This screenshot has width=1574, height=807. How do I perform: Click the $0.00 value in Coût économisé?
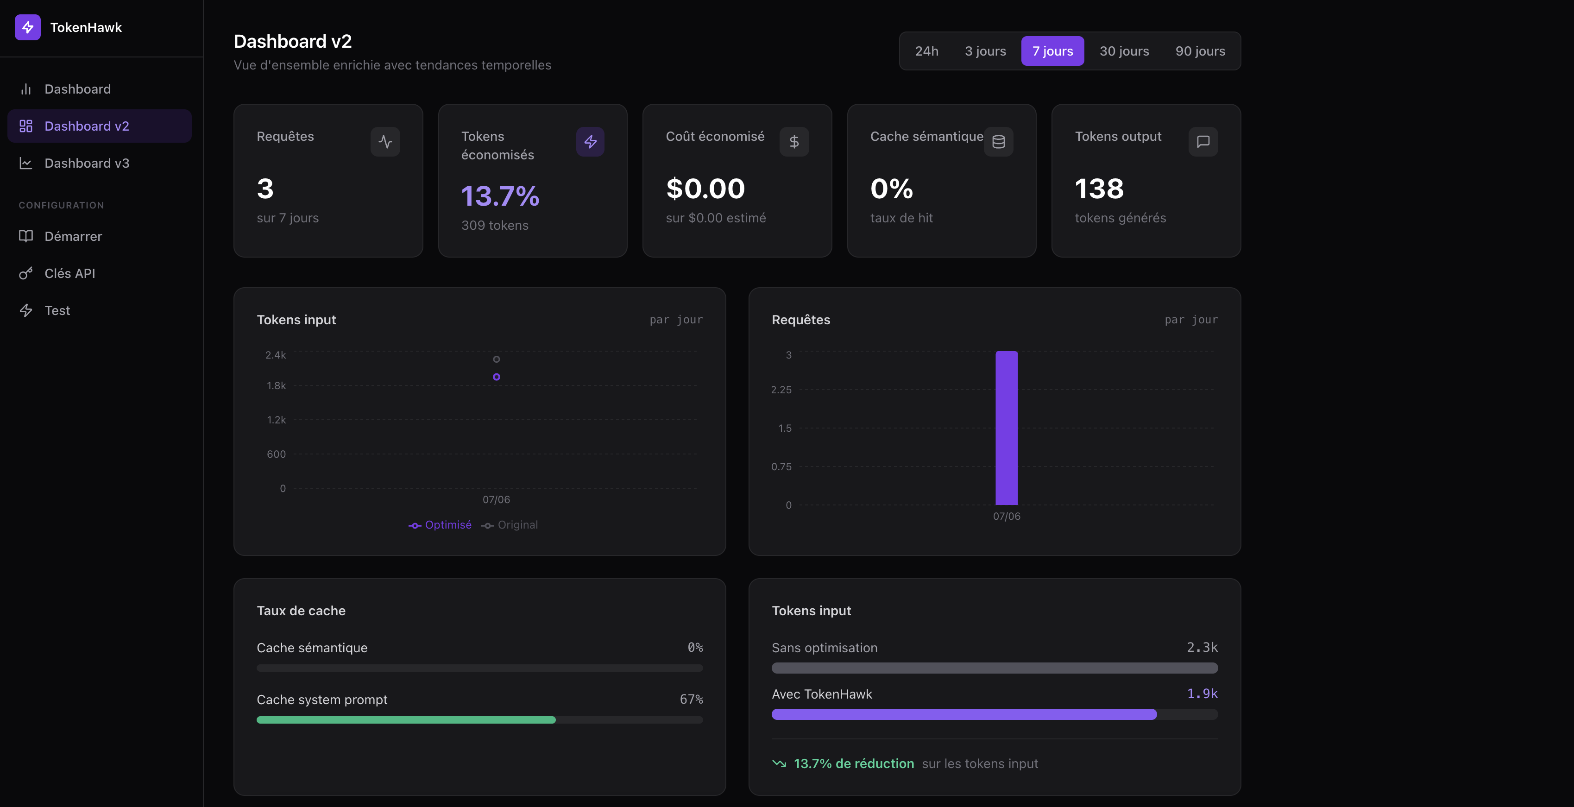tap(706, 189)
